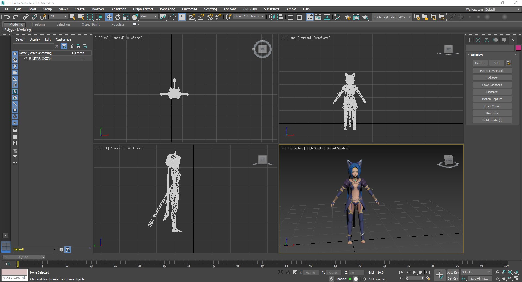522x282 pixels.
Task: Click Bind to Space Warp icon
Action: pyautogui.click(x=43, y=17)
